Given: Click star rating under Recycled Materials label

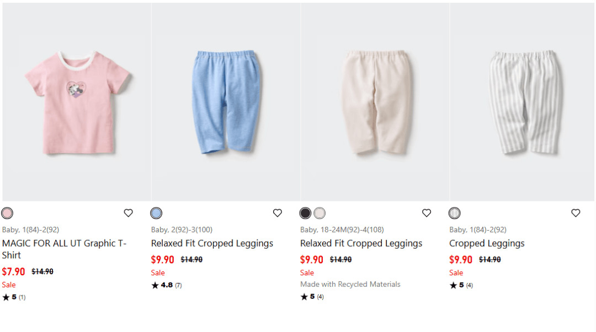Looking at the screenshot, I should [x=304, y=297].
